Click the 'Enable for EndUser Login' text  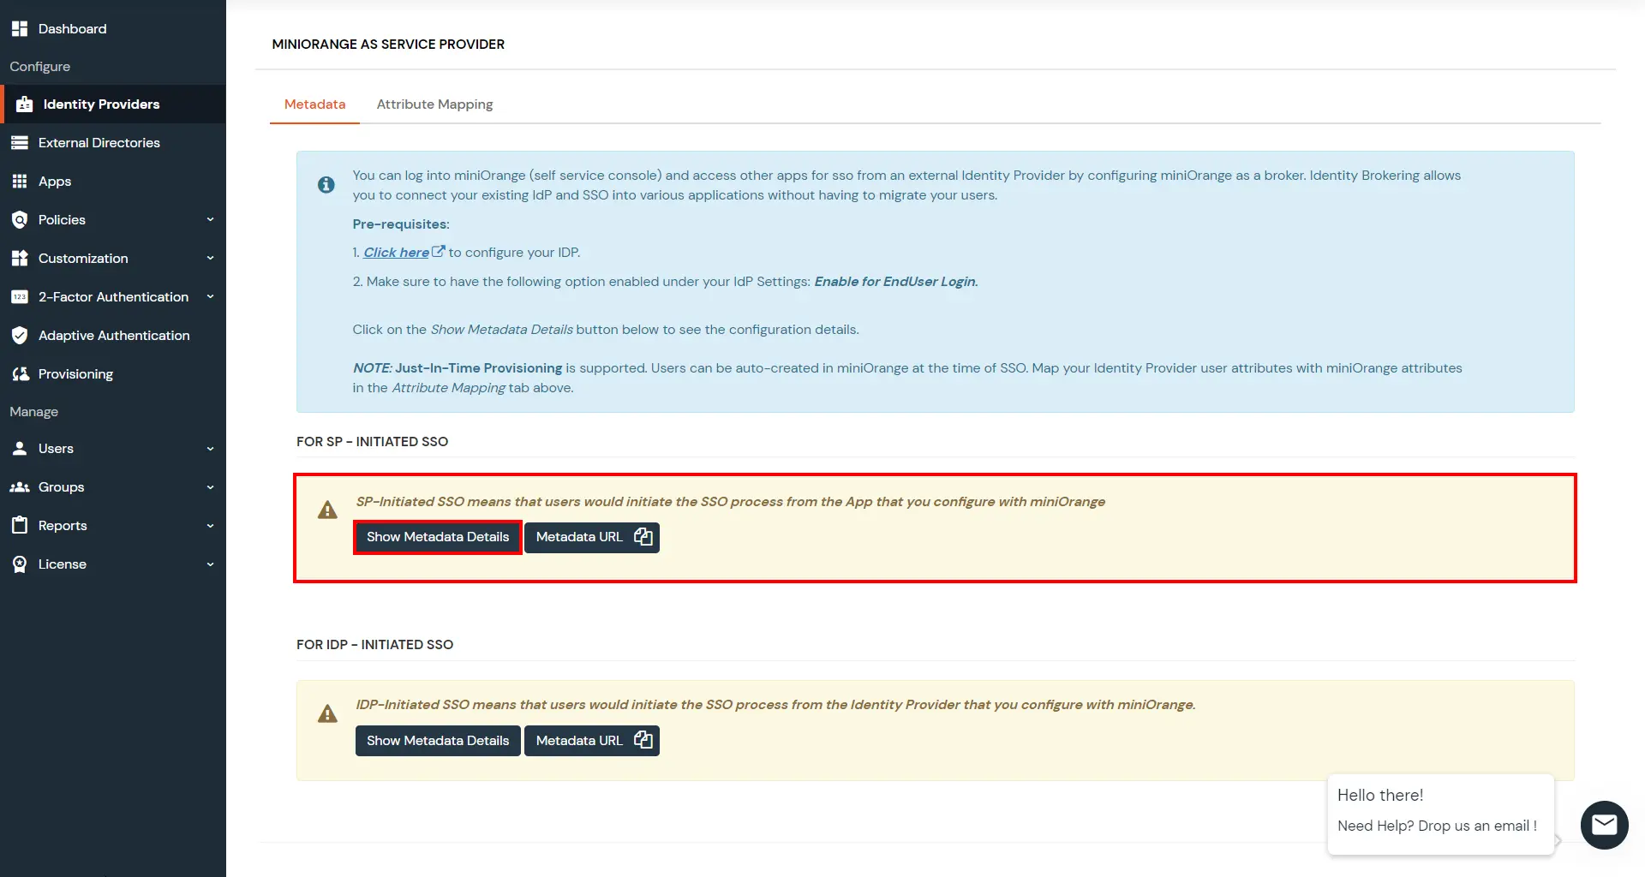point(894,281)
